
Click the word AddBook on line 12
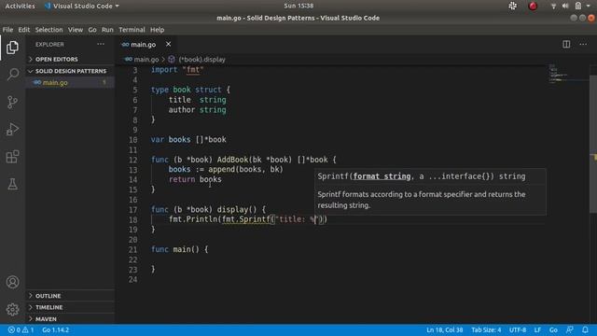point(232,160)
